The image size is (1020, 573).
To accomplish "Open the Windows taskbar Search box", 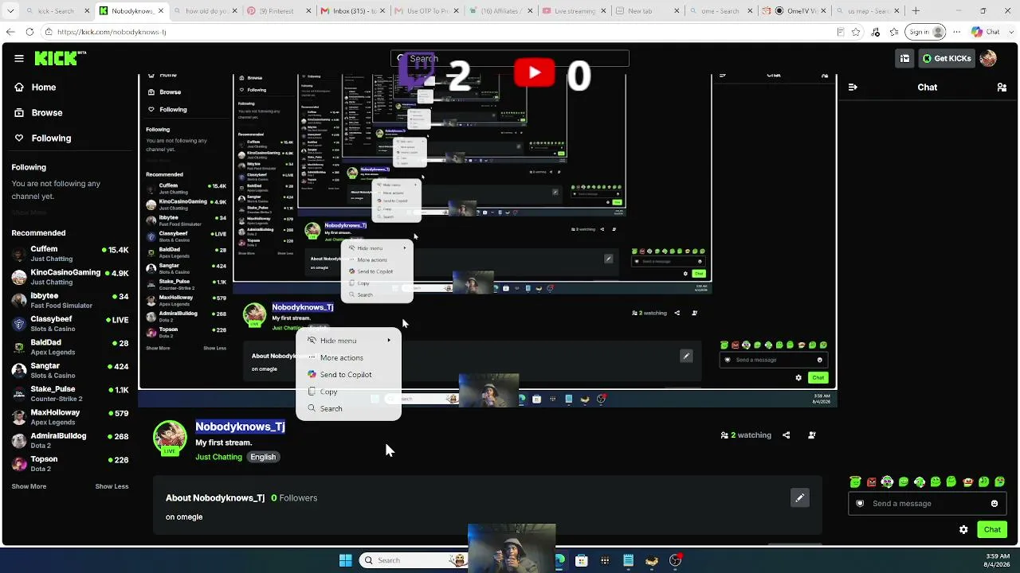I will tap(411, 560).
